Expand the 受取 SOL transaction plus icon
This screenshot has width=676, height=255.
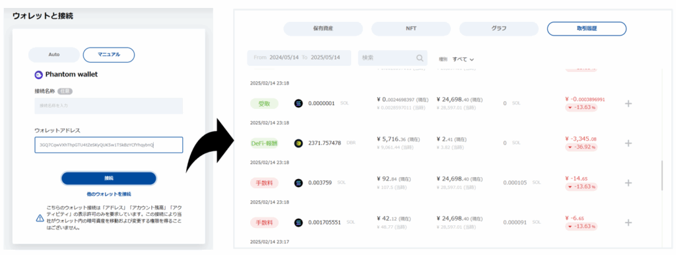tap(628, 104)
